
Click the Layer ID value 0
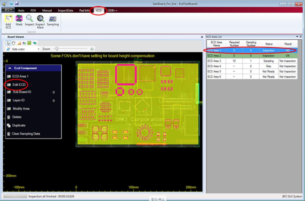(54, 100)
